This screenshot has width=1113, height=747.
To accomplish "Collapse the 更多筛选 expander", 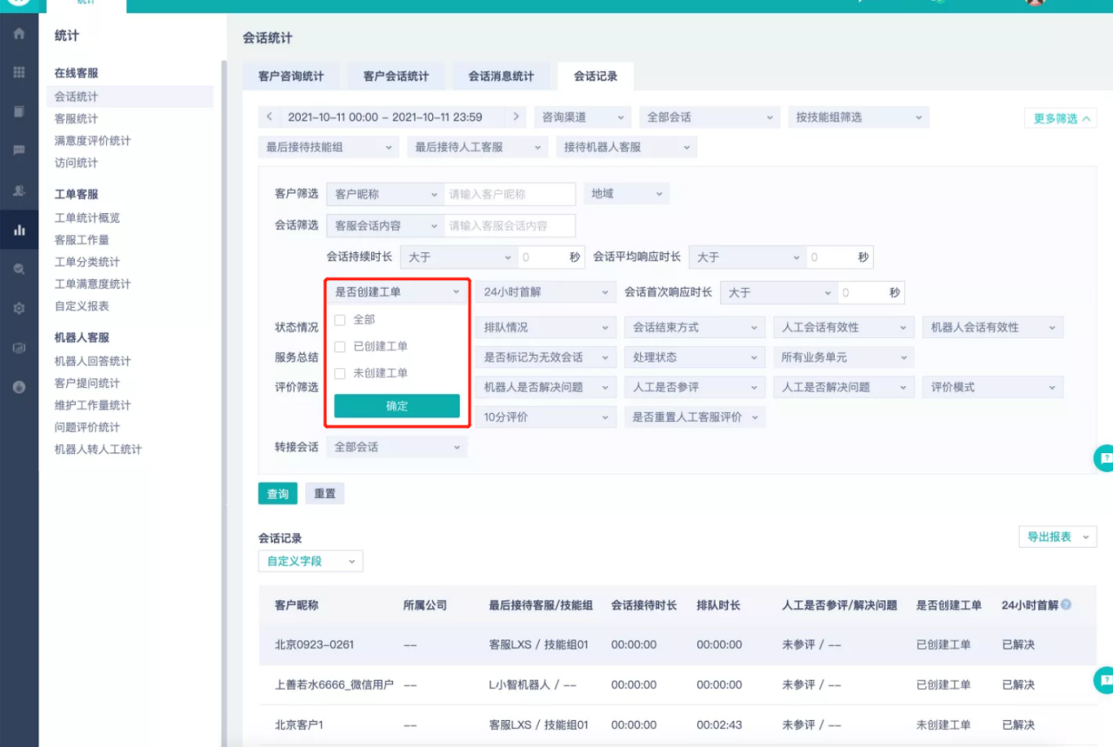I will pos(1060,118).
